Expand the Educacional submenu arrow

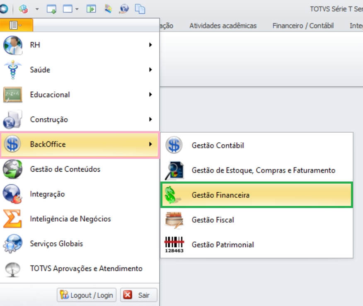coord(150,94)
